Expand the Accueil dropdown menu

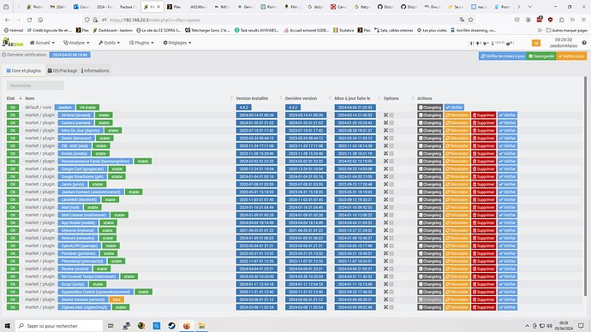coord(42,43)
